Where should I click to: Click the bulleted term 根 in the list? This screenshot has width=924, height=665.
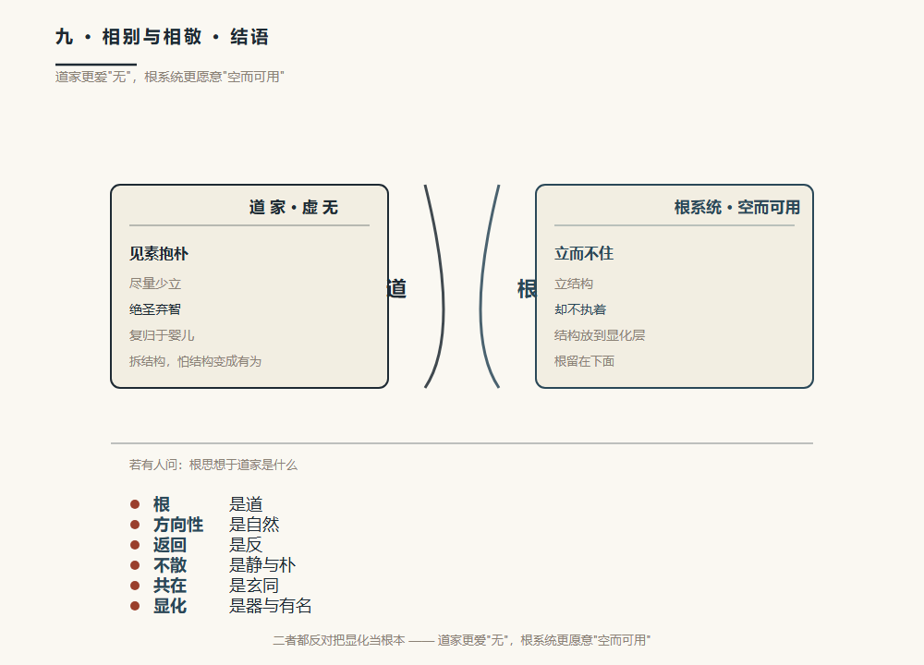tap(162, 504)
